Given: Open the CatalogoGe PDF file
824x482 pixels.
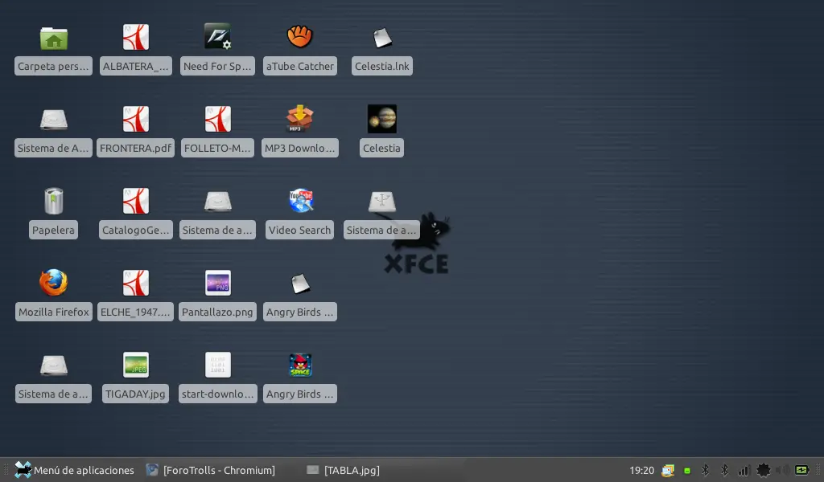Looking at the screenshot, I should click(x=135, y=201).
